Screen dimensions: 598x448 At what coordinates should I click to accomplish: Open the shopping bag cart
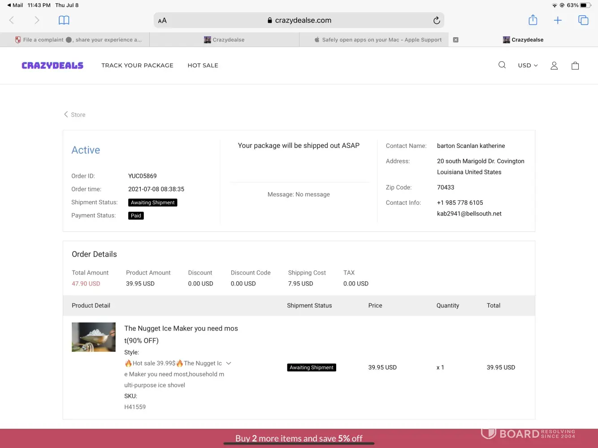575,65
